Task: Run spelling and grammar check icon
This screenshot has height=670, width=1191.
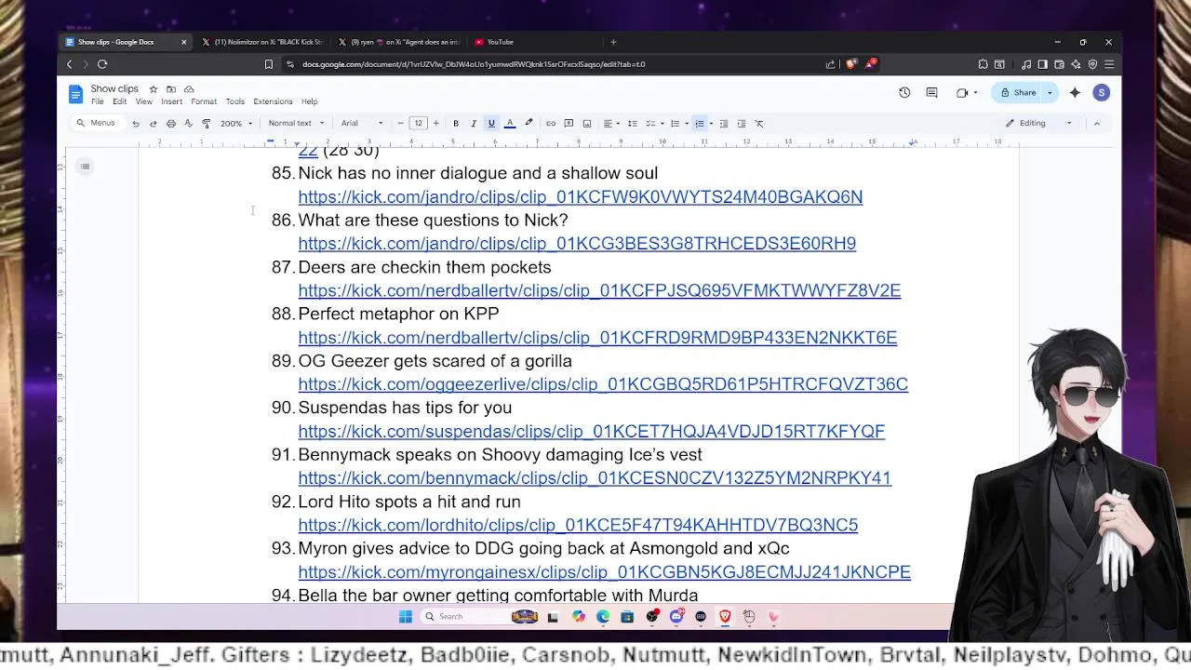Action: point(188,123)
